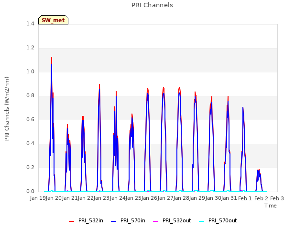Click the Jan 24 x-axis label
The image size is (306, 230).
coord(118,198)
